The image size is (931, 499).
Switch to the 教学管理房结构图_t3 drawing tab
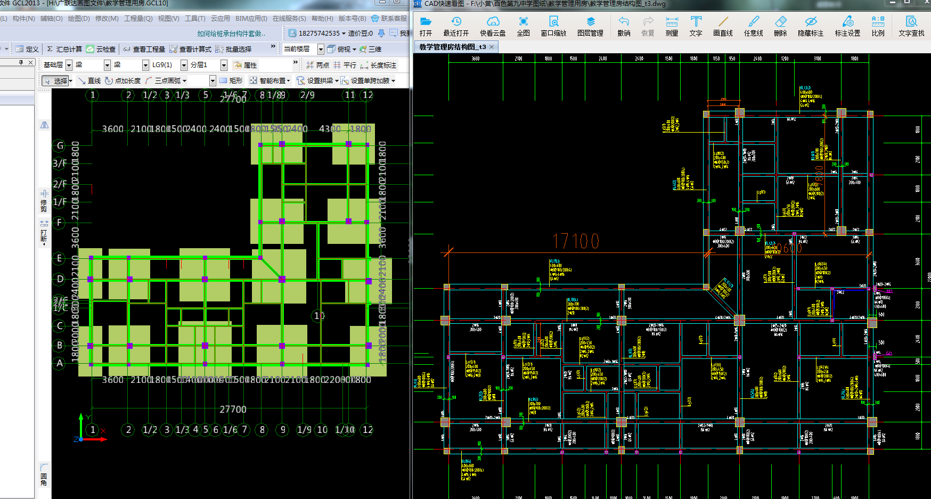(452, 47)
